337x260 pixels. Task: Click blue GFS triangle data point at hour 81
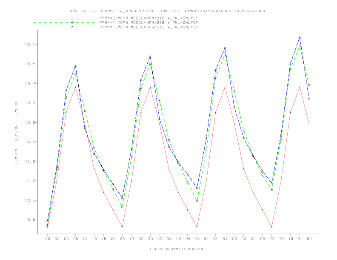(x=300, y=37)
